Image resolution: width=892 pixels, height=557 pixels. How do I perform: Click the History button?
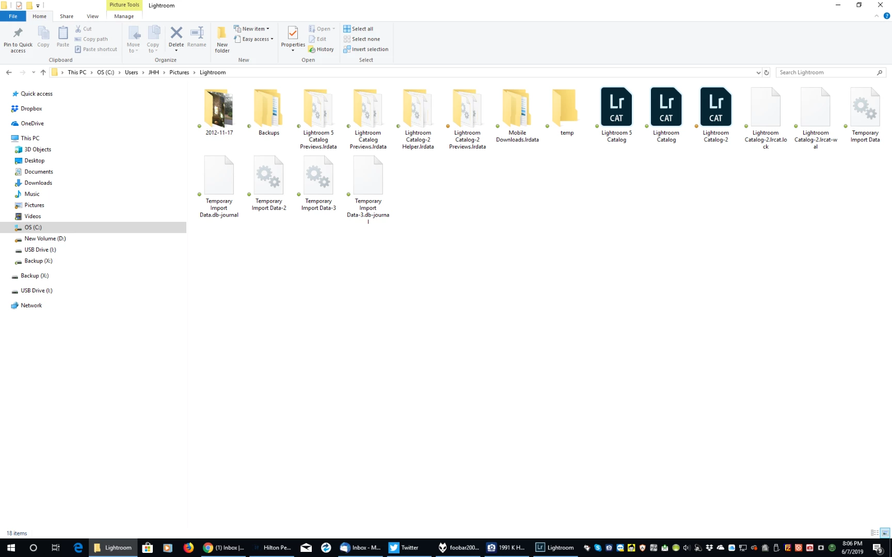tap(321, 50)
